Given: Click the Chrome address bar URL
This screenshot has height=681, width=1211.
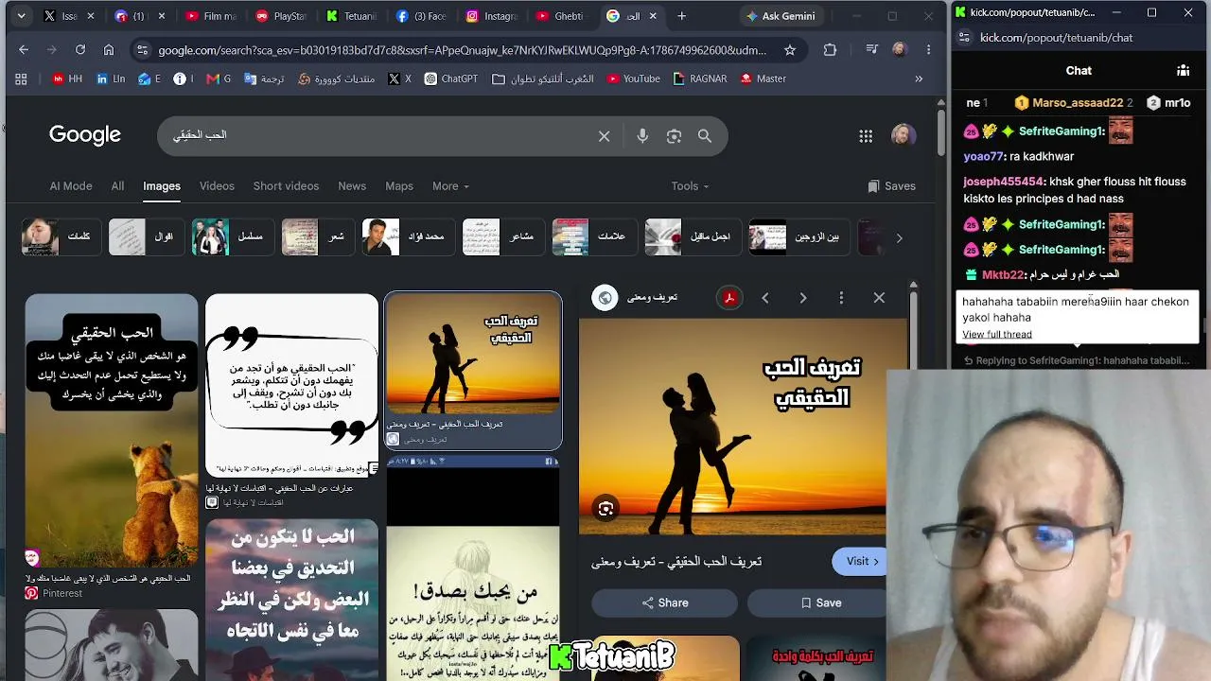Looking at the screenshot, I should pyautogui.click(x=462, y=50).
